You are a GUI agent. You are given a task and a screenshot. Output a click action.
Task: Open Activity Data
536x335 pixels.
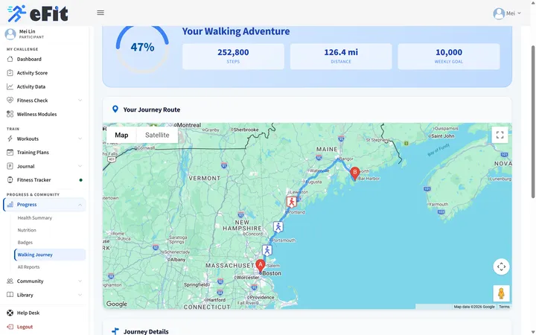click(x=31, y=86)
